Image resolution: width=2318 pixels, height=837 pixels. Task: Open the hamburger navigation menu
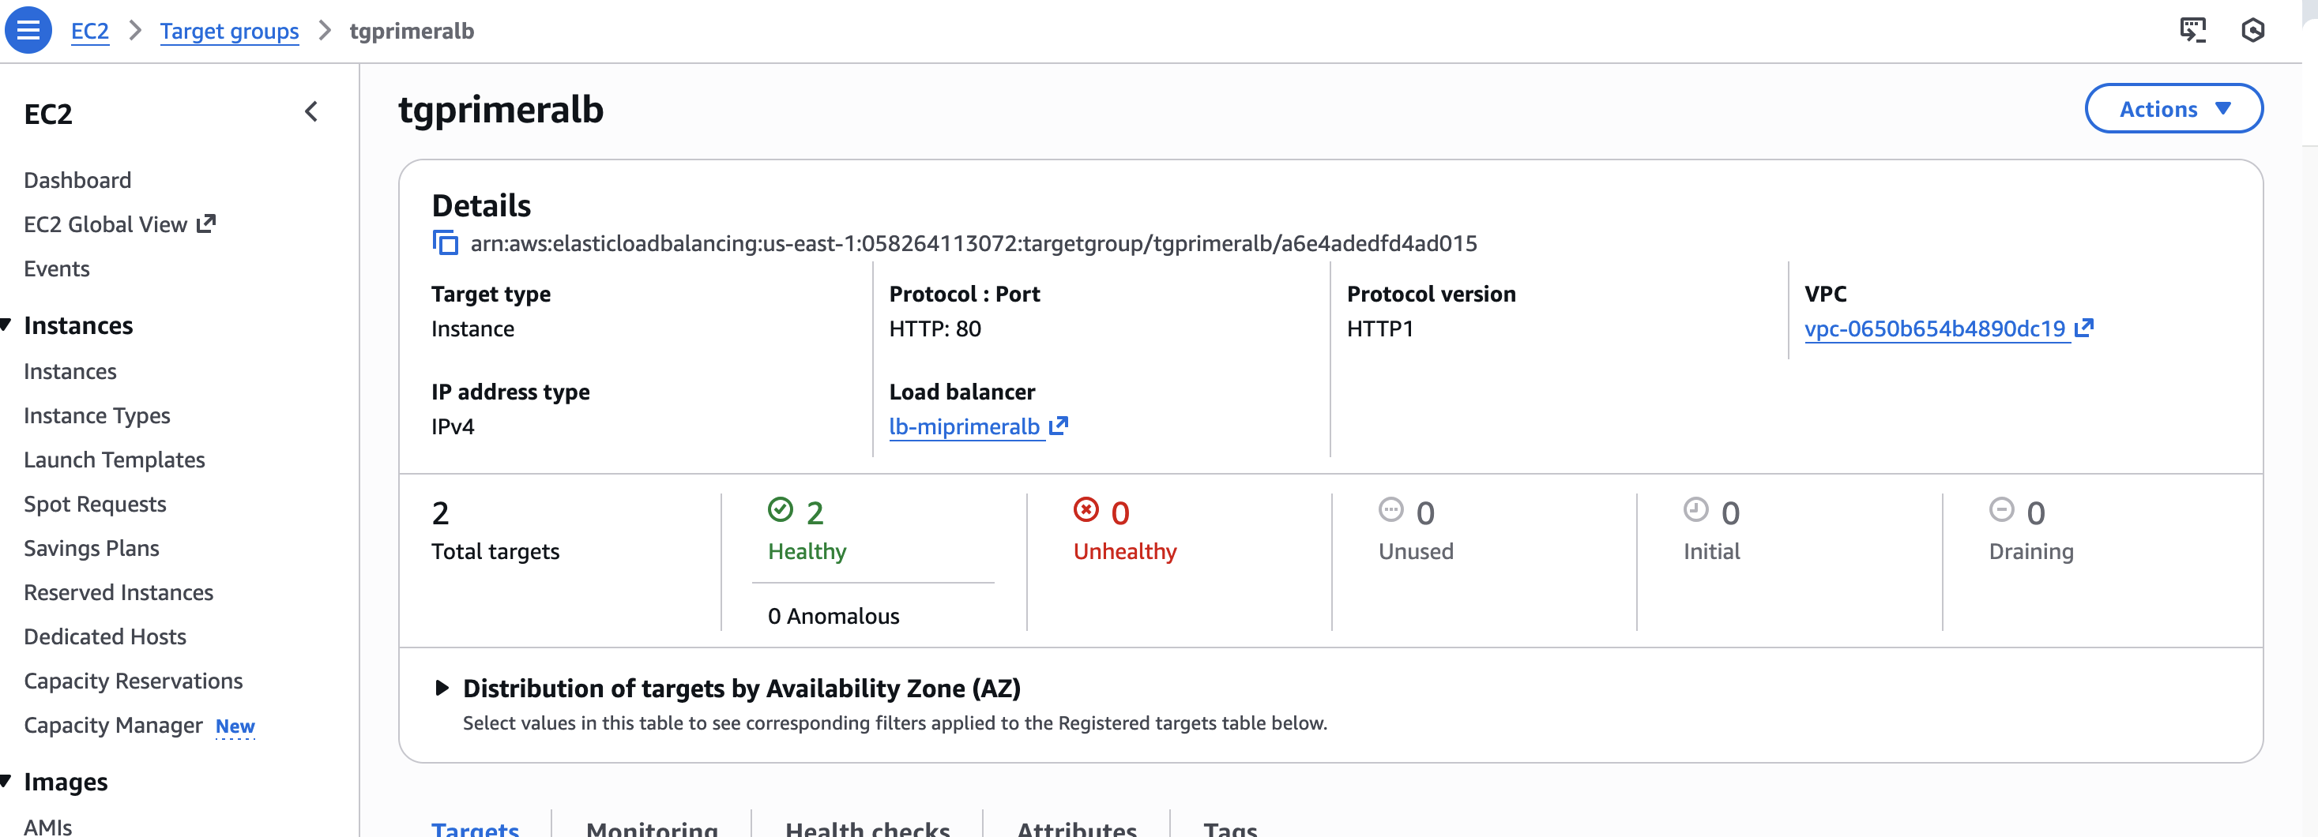tap(28, 30)
